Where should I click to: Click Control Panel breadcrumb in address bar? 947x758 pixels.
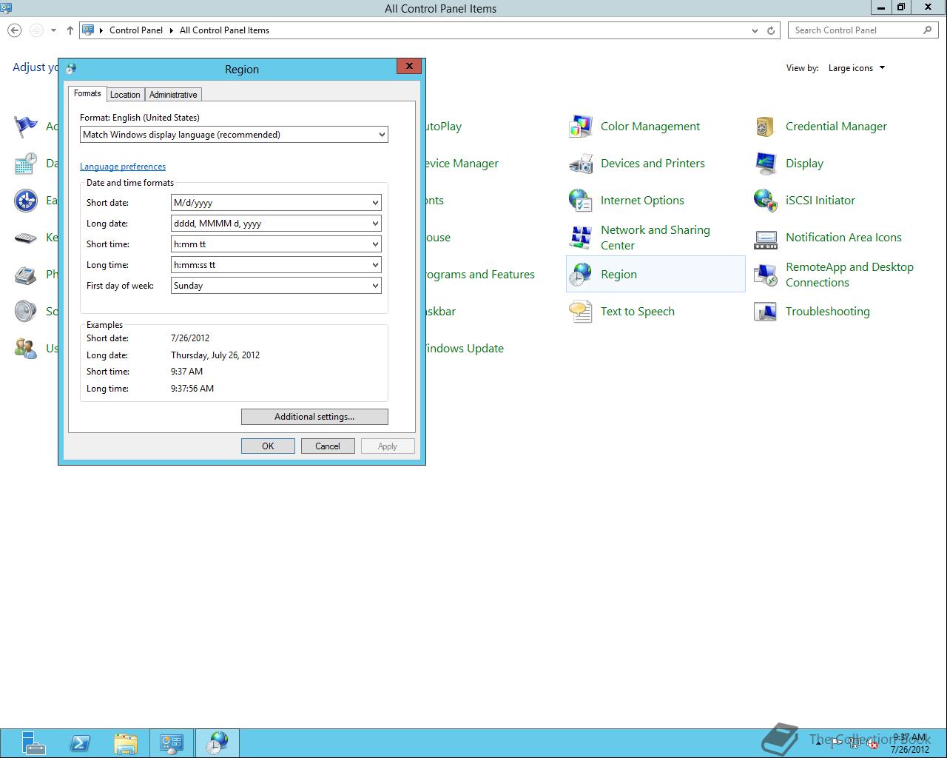tap(136, 30)
